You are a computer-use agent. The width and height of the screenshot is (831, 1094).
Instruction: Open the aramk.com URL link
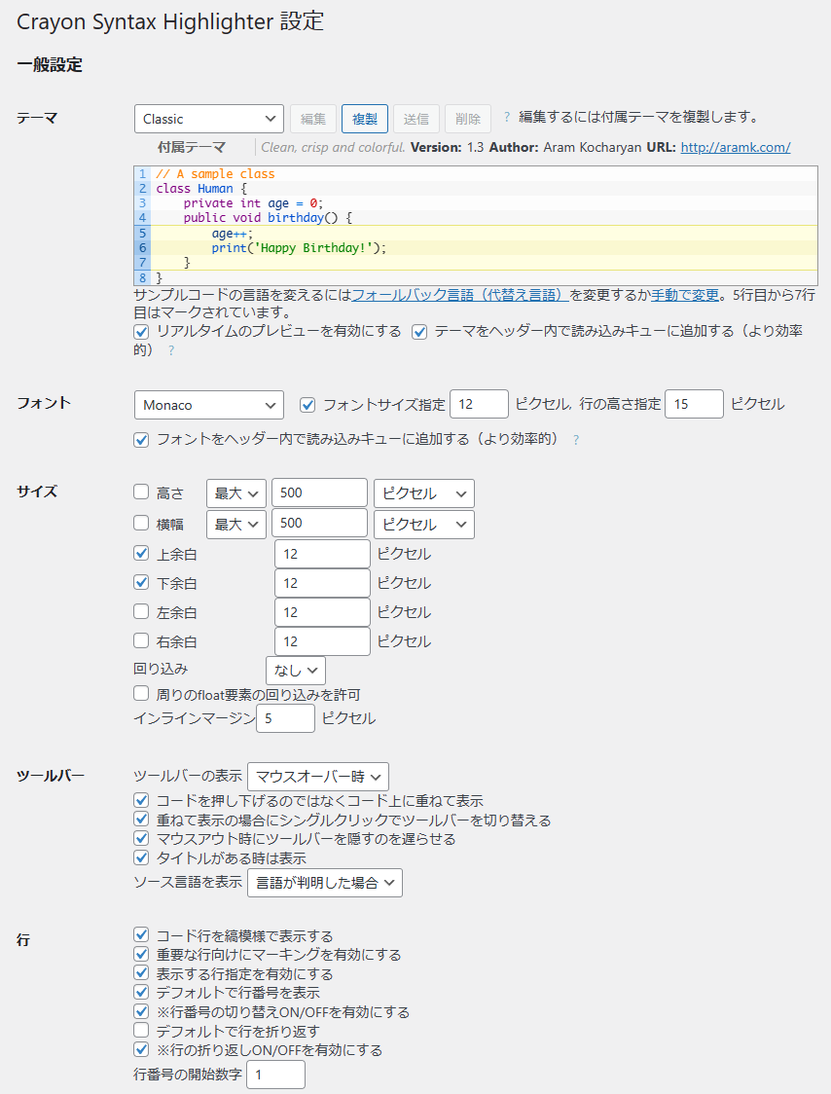coord(736,147)
